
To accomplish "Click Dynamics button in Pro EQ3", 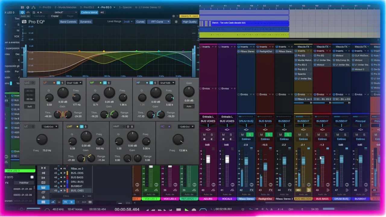I will 85,22.
